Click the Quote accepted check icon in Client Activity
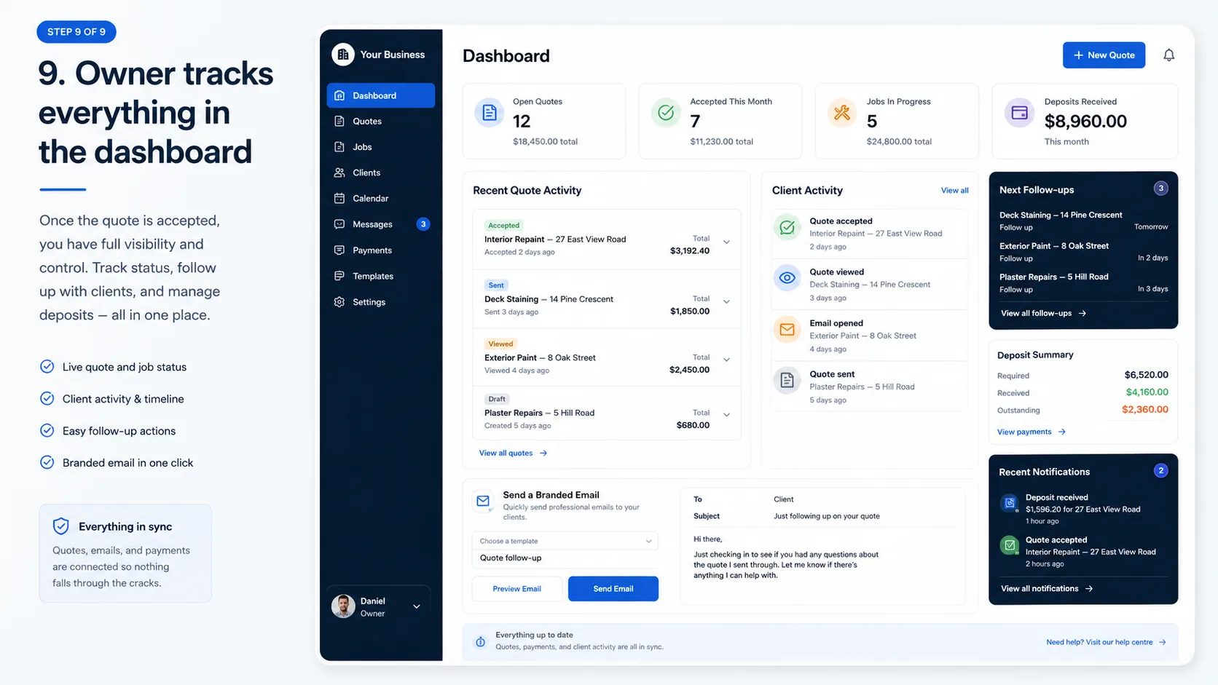The height and width of the screenshot is (685, 1218). (x=787, y=228)
